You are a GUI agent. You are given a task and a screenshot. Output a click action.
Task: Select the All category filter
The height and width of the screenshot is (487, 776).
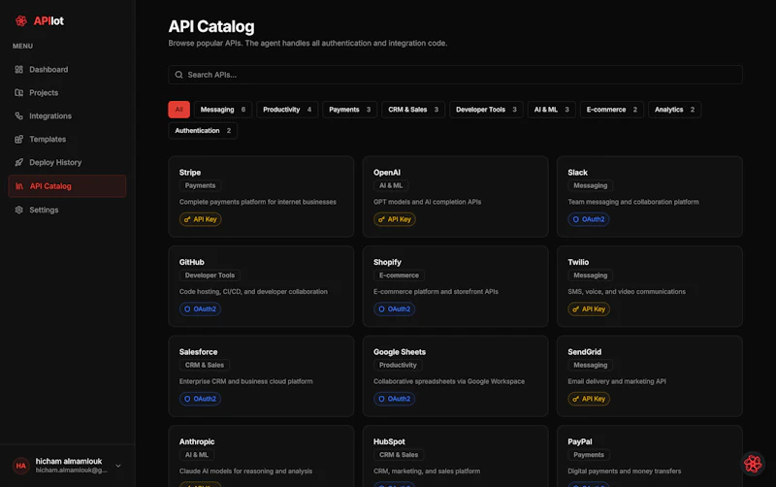[x=178, y=110]
